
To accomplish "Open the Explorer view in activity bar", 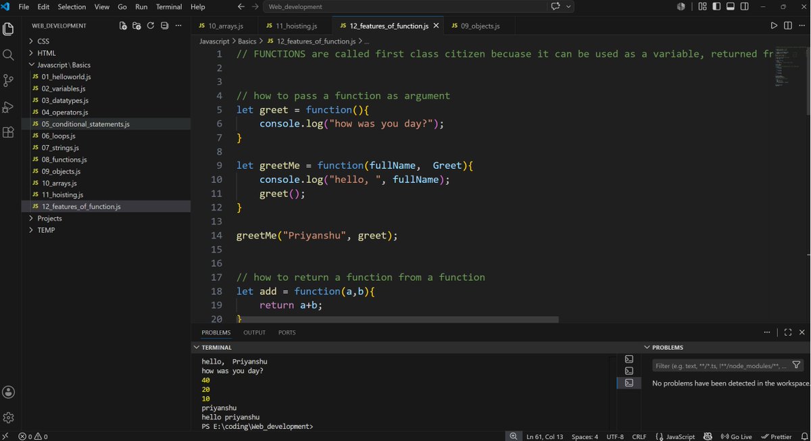I will click(8, 29).
